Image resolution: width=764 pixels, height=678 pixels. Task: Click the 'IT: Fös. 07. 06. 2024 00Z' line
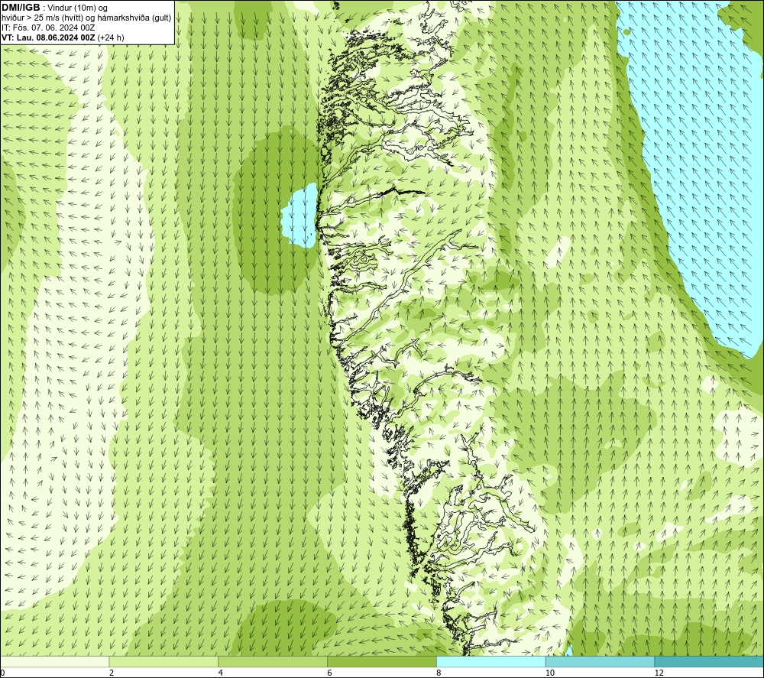48,28
